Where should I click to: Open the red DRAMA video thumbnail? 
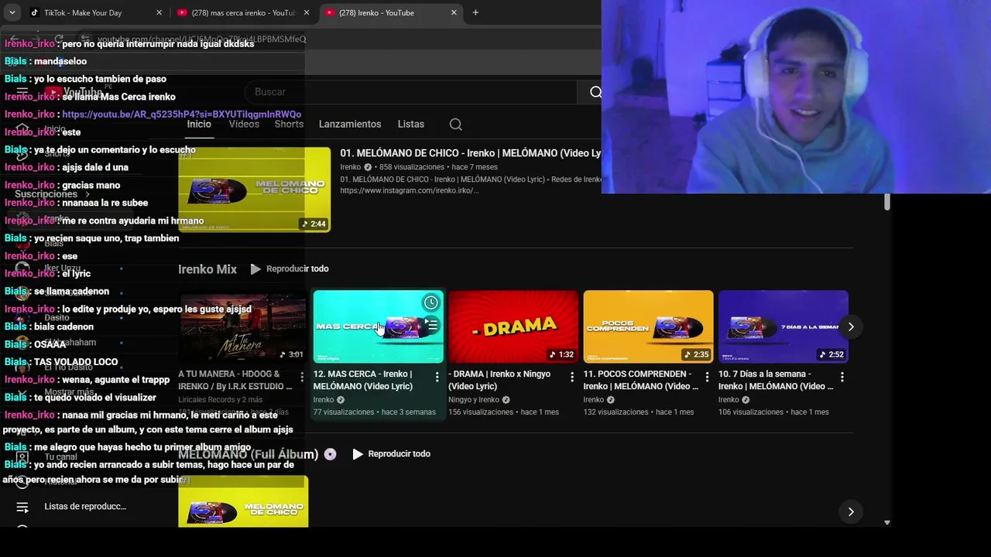coord(513,327)
